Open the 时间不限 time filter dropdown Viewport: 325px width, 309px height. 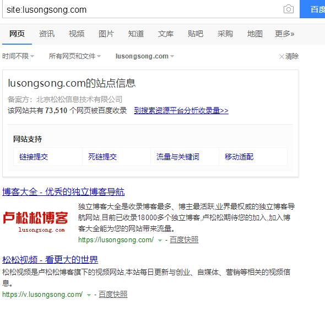[x=18, y=56]
